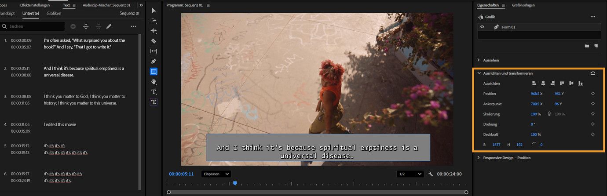This screenshot has width=607, height=196.
Task: Split the selected caption segment
Action: 86,26
